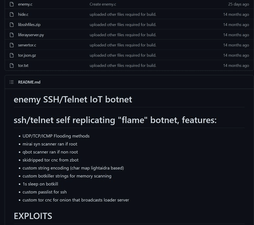
Task: Select the README.md file label
Action: 29,82
